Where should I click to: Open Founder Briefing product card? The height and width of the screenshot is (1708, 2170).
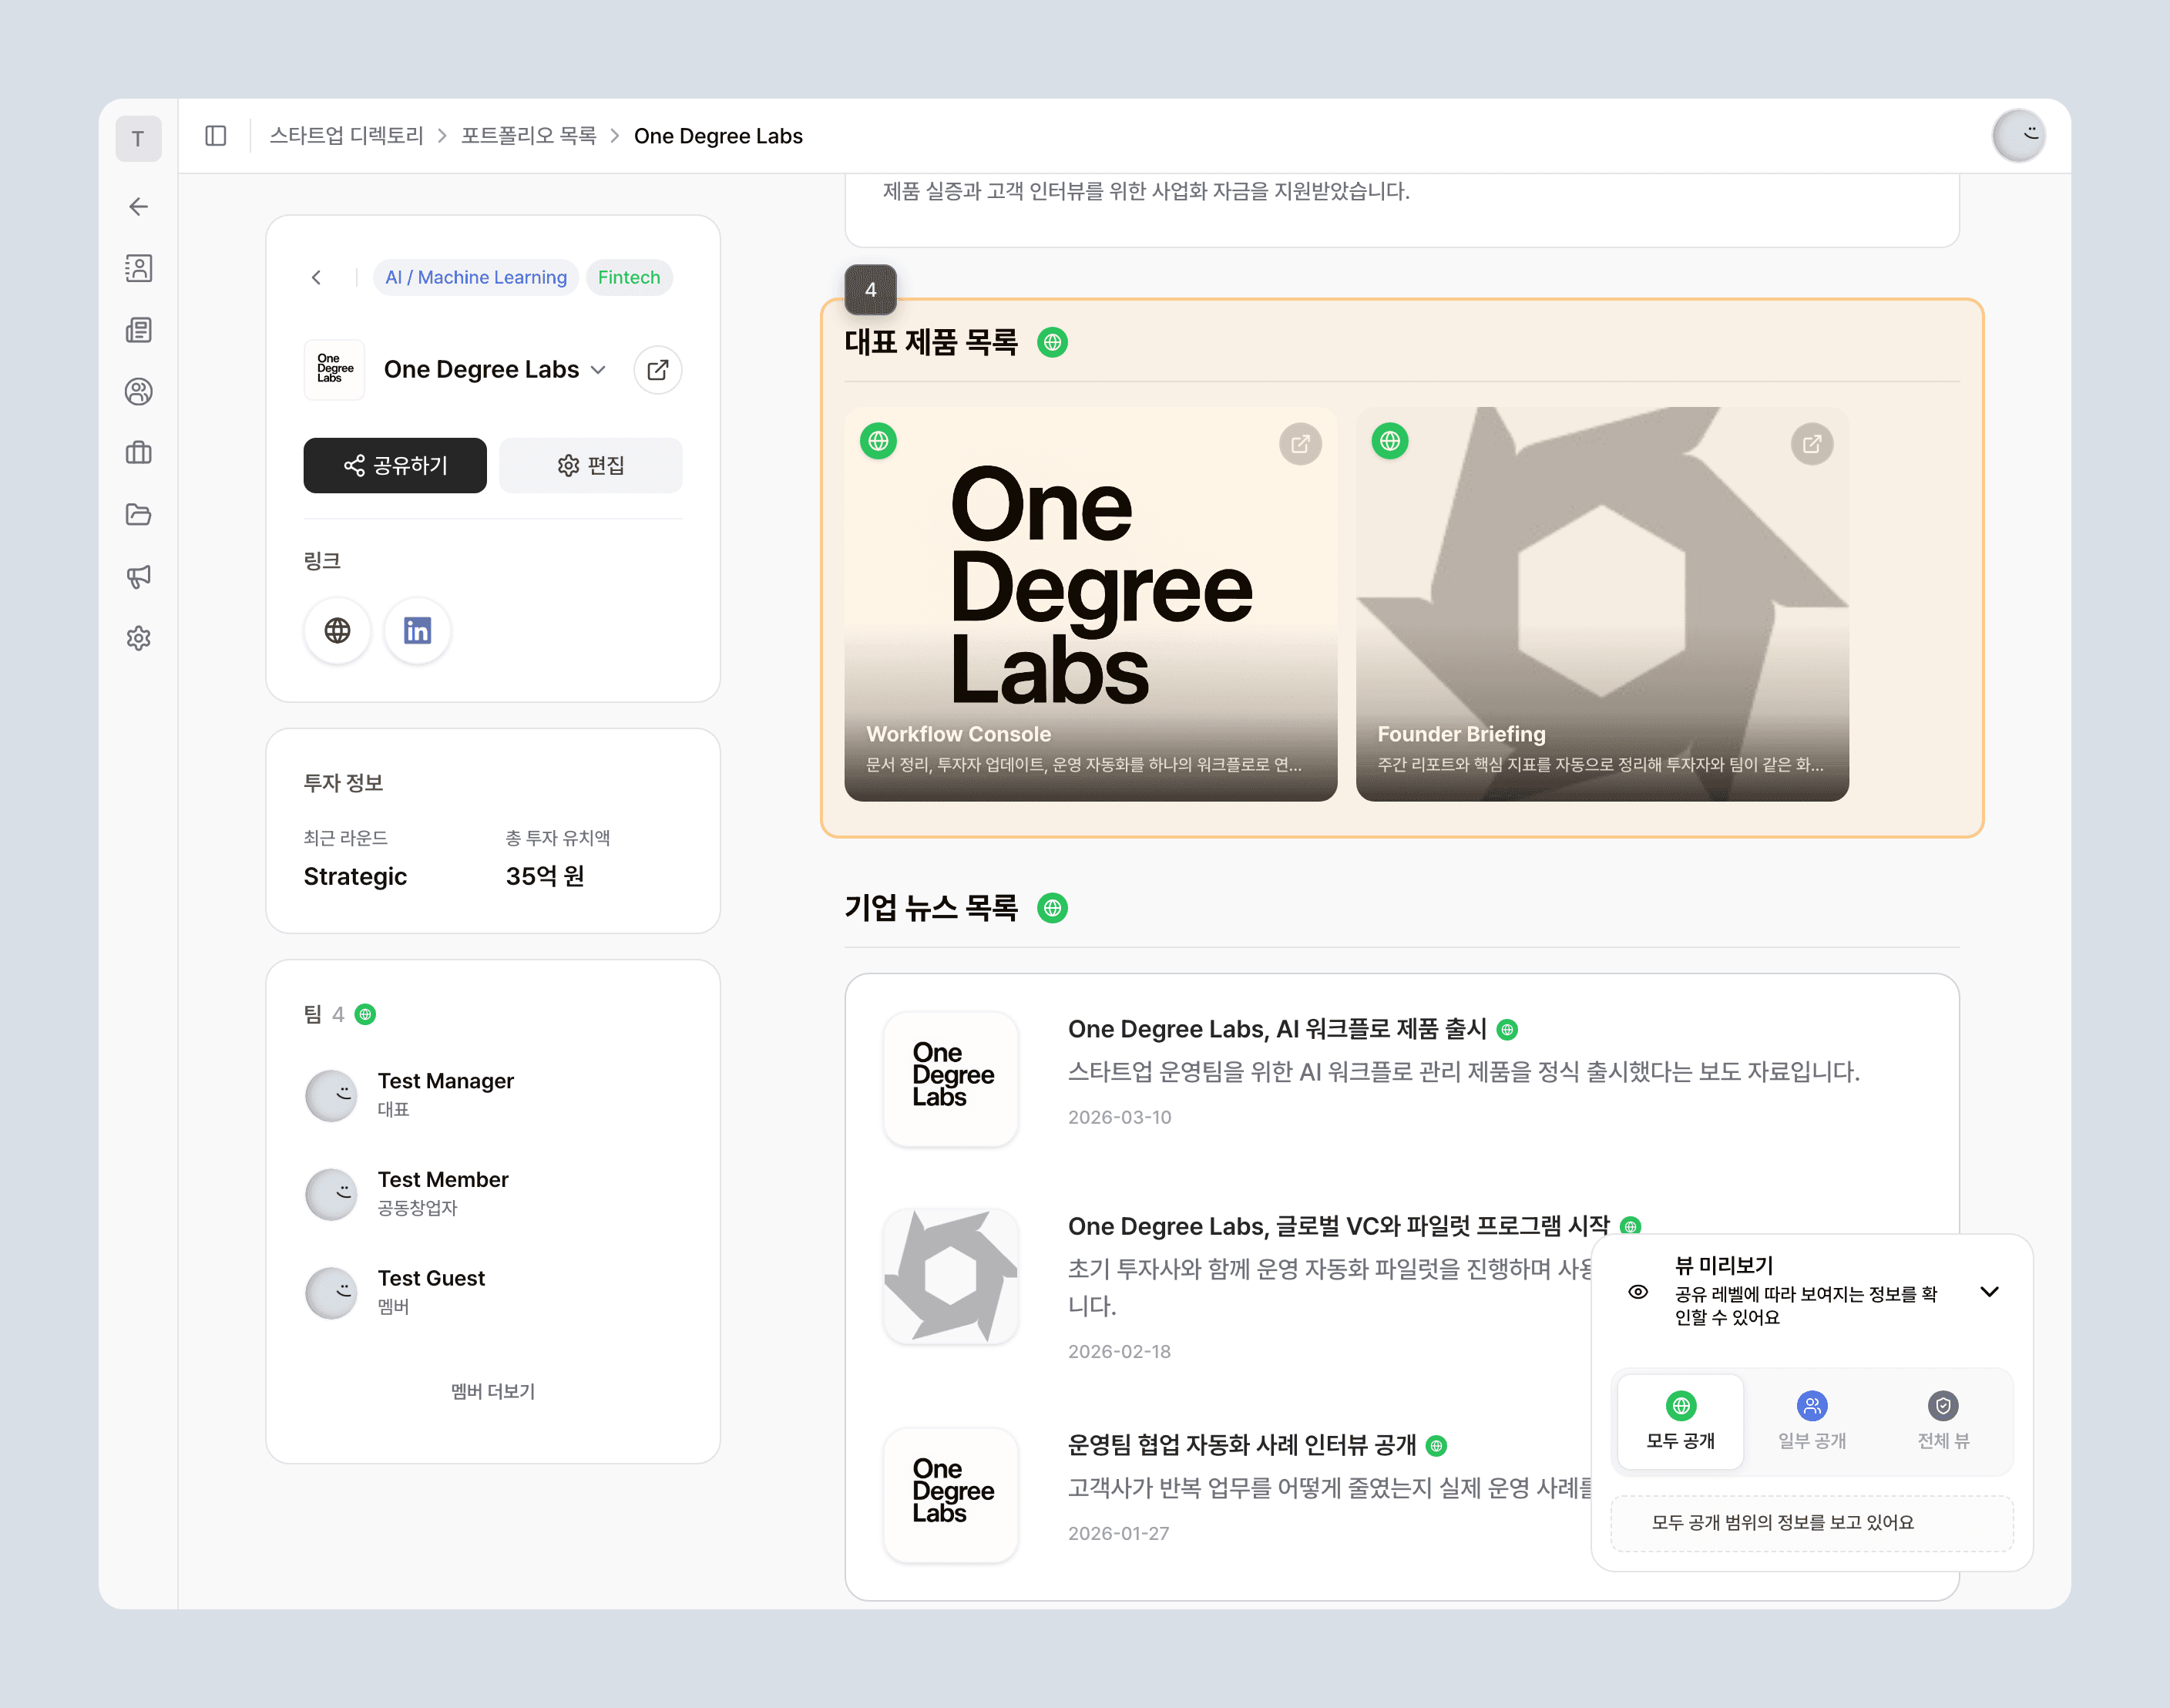[x=1602, y=604]
